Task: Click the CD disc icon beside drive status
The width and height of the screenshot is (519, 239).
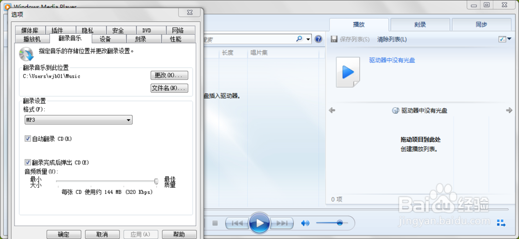Action: coord(395,110)
